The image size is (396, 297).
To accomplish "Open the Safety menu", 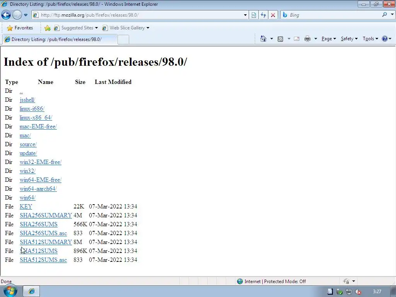I will 349,39.
